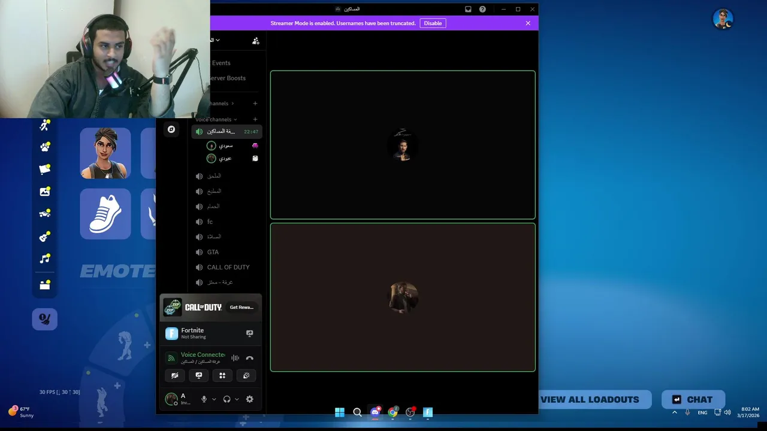Viewport: 767px width, 431px height.
Task: Open Windows taskbar search
Action: click(357, 412)
